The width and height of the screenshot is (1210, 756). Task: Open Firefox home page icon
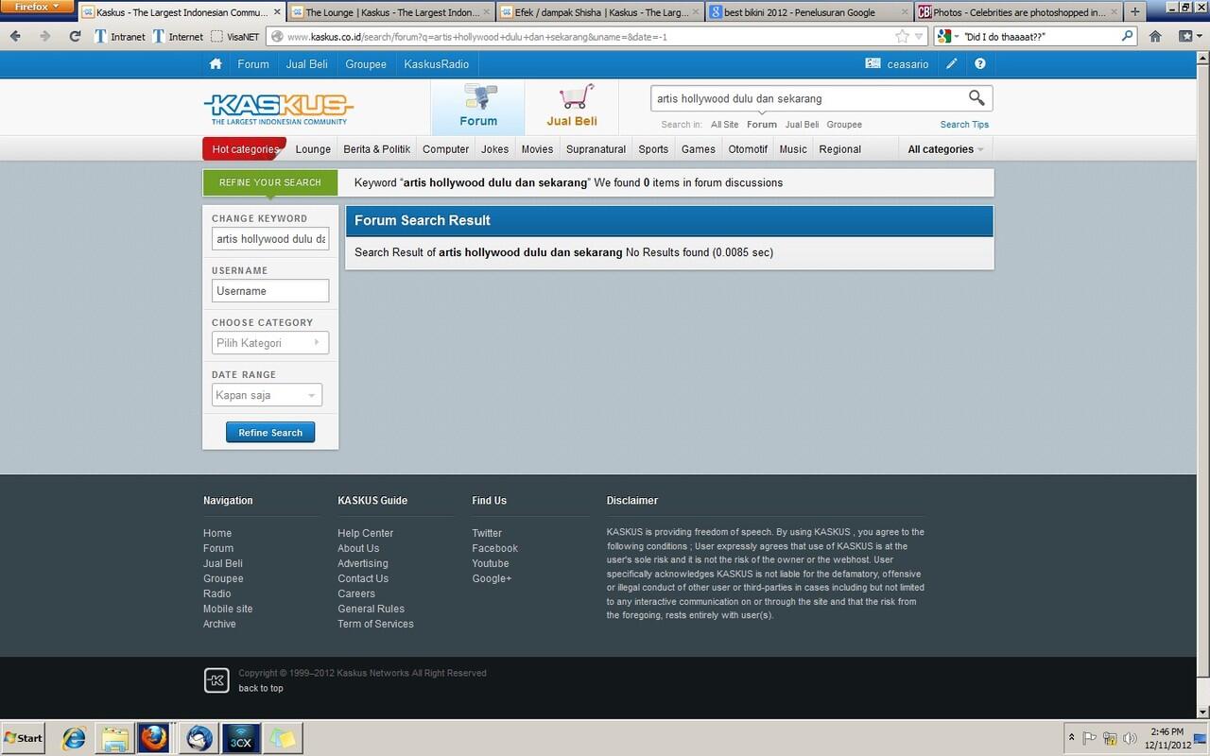point(1155,36)
